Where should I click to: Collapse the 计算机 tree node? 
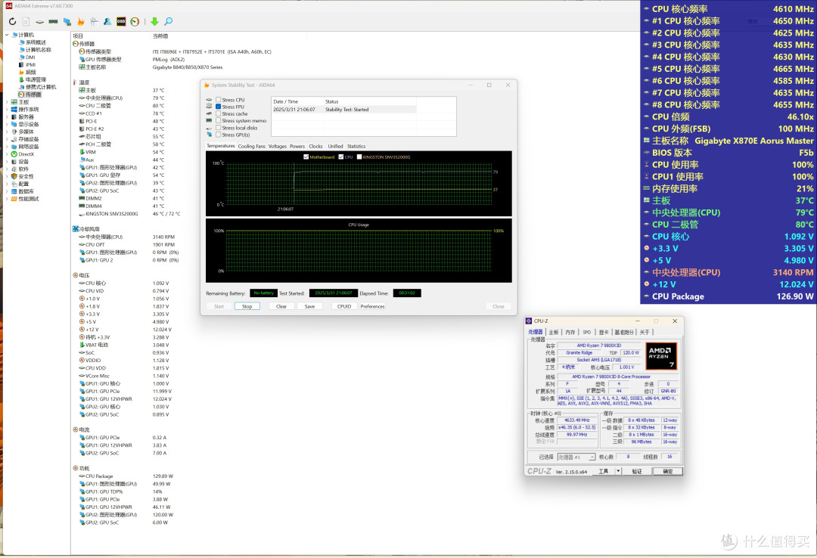pyautogui.click(x=7, y=35)
